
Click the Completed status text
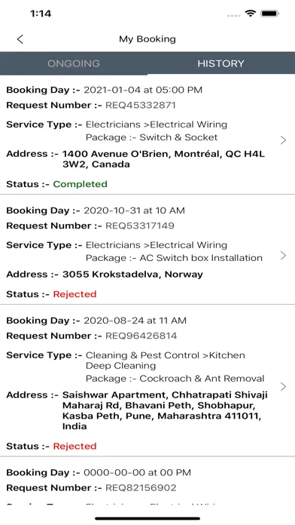81,184
